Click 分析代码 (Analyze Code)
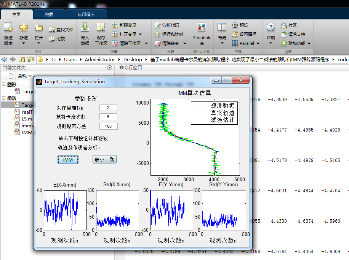This screenshot has height=260, width=349. 167,25
